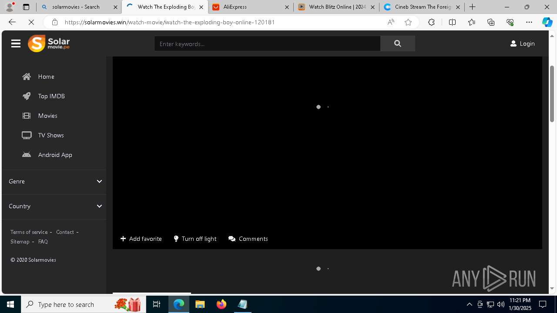
Task: Open Browser essentials heart icon
Action: coord(510,22)
